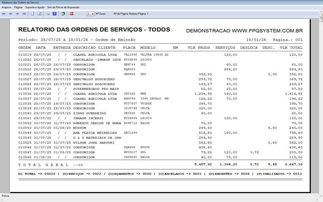Jump to the last page icon
Image resolution: width=323 pixels, height=202 pixels.
[x=24, y=14]
